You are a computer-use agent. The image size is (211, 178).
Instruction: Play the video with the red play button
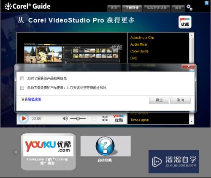tap(24, 118)
